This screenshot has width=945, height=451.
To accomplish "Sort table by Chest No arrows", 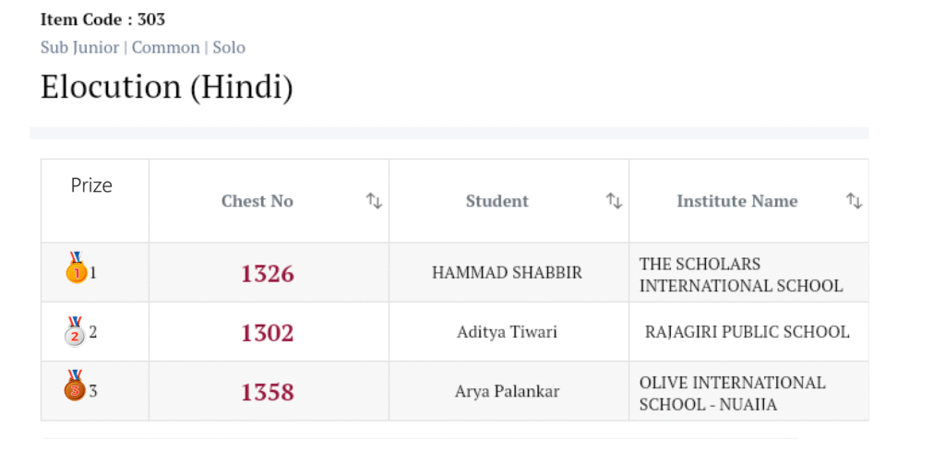I will pyautogui.click(x=374, y=201).
